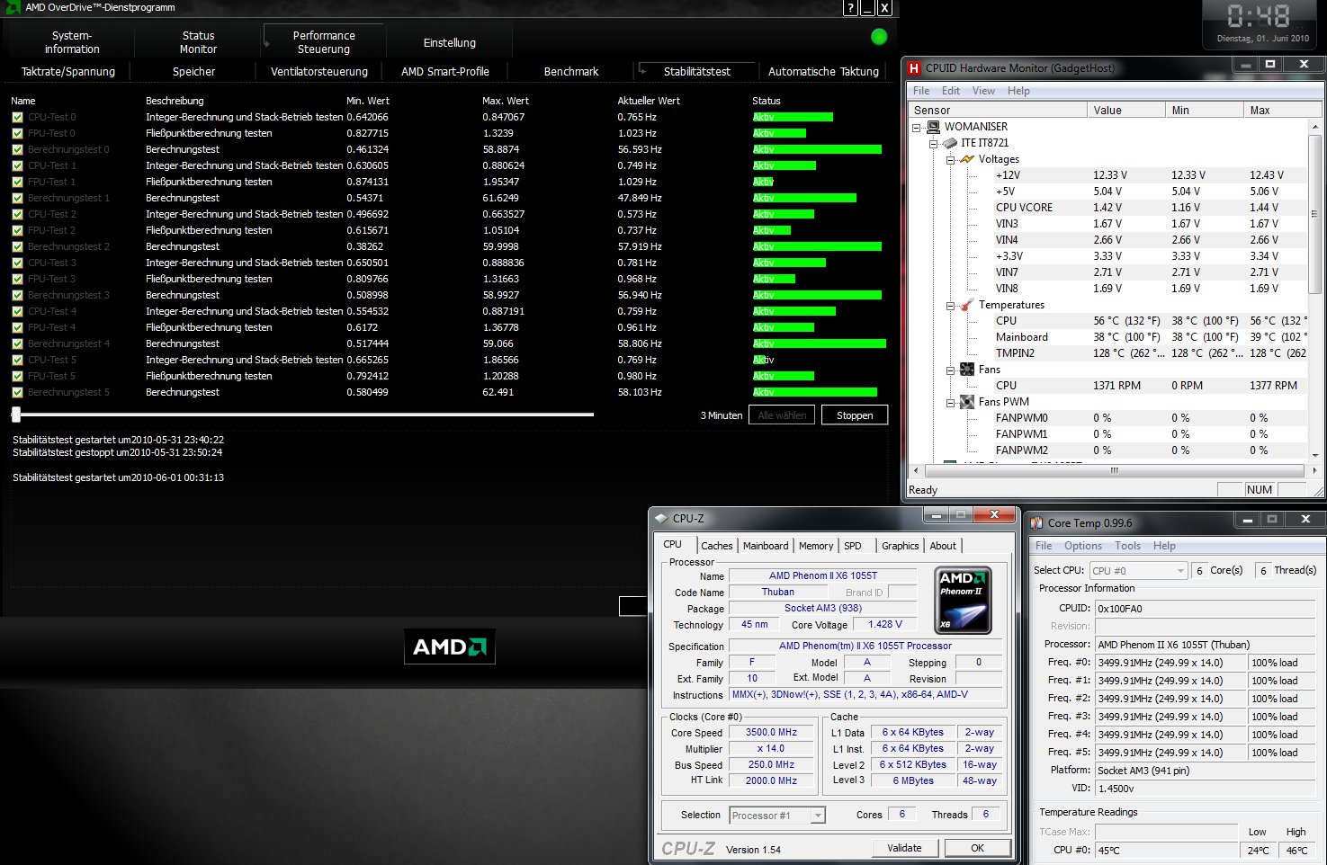This screenshot has width=1327, height=865.
Task: Open the Systeminformation tab in OverDrive
Action: tap(72, 42)
